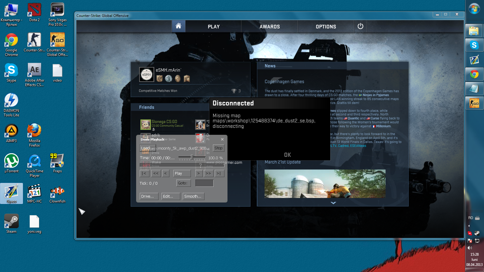Click fast rewind << button

[155, 173]
